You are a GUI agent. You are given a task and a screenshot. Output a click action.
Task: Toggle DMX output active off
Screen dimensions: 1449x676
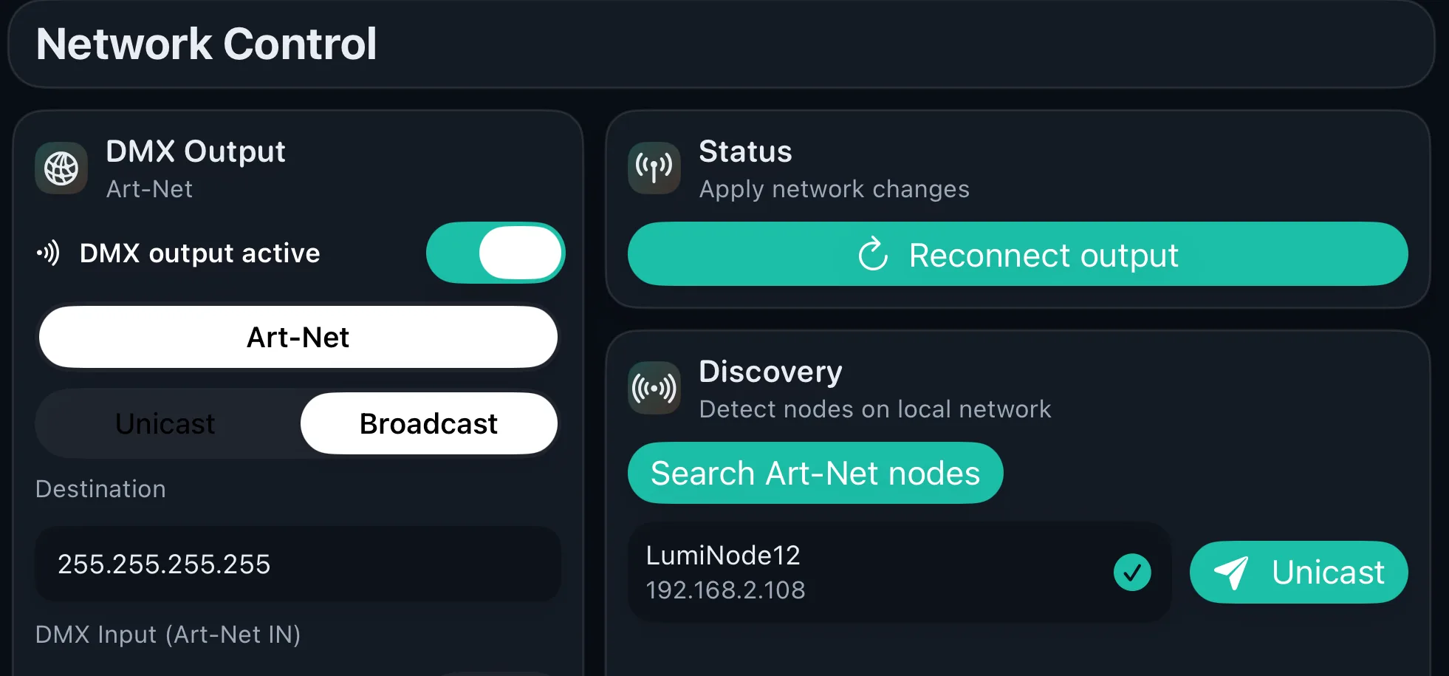click(495, 253)
